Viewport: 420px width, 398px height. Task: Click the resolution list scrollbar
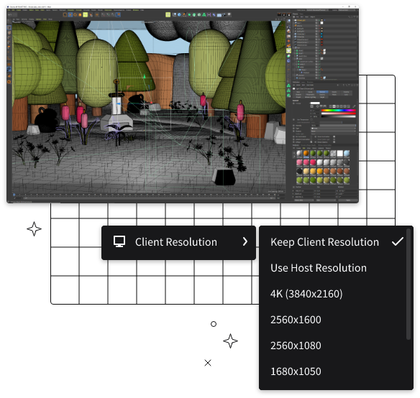(408, 284)
